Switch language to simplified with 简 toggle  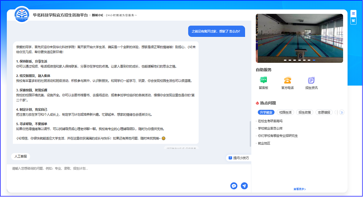point(353,13)
